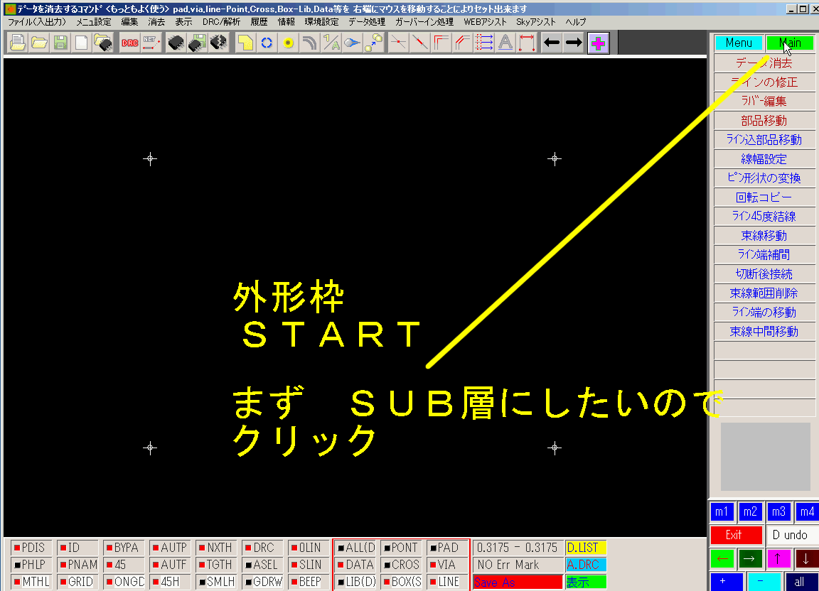Screen dimensions: 819x591
Task: Click the blue multi-arrow bundle line icon
Action: pyautogui.click(x=484, y=43)
